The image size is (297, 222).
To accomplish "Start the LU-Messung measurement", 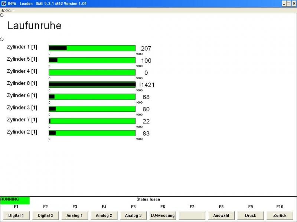I will coord(163,215).
